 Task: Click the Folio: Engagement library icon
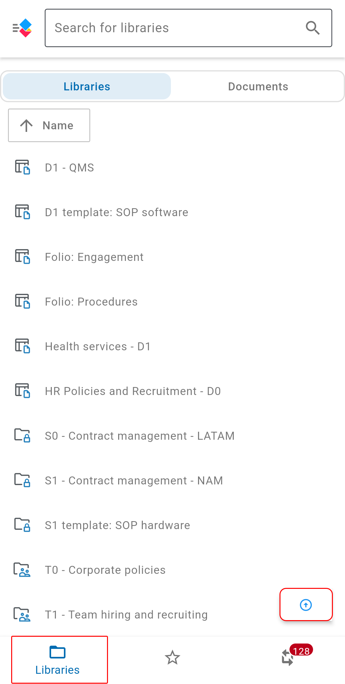tap(22, 257)
